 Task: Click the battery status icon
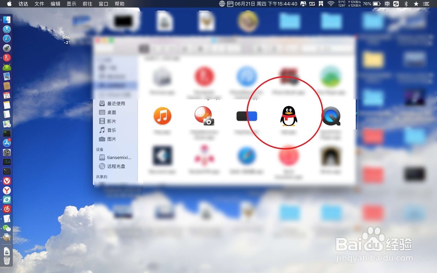[x=377, y=3]
